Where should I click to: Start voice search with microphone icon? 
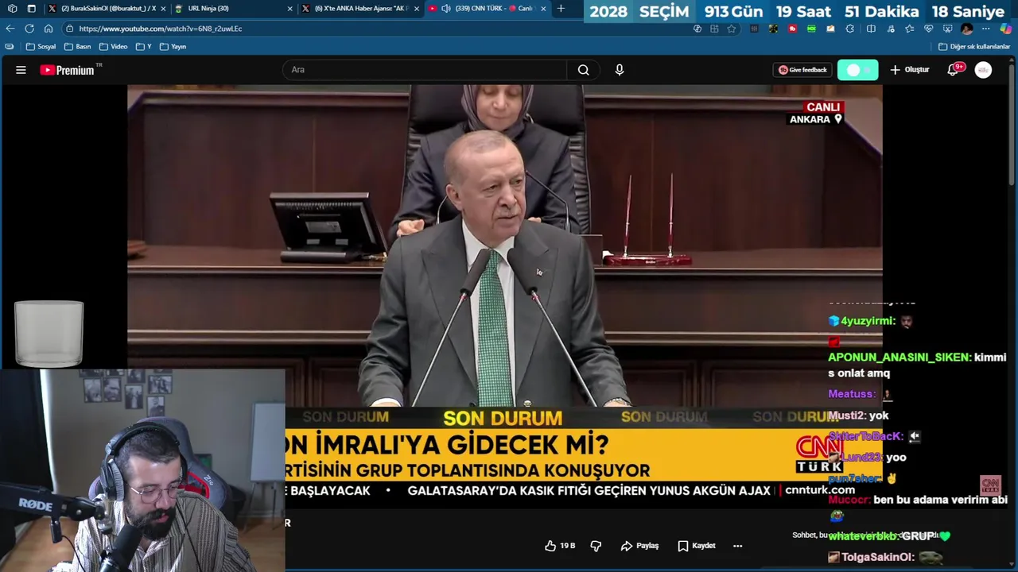coord(620,70)
